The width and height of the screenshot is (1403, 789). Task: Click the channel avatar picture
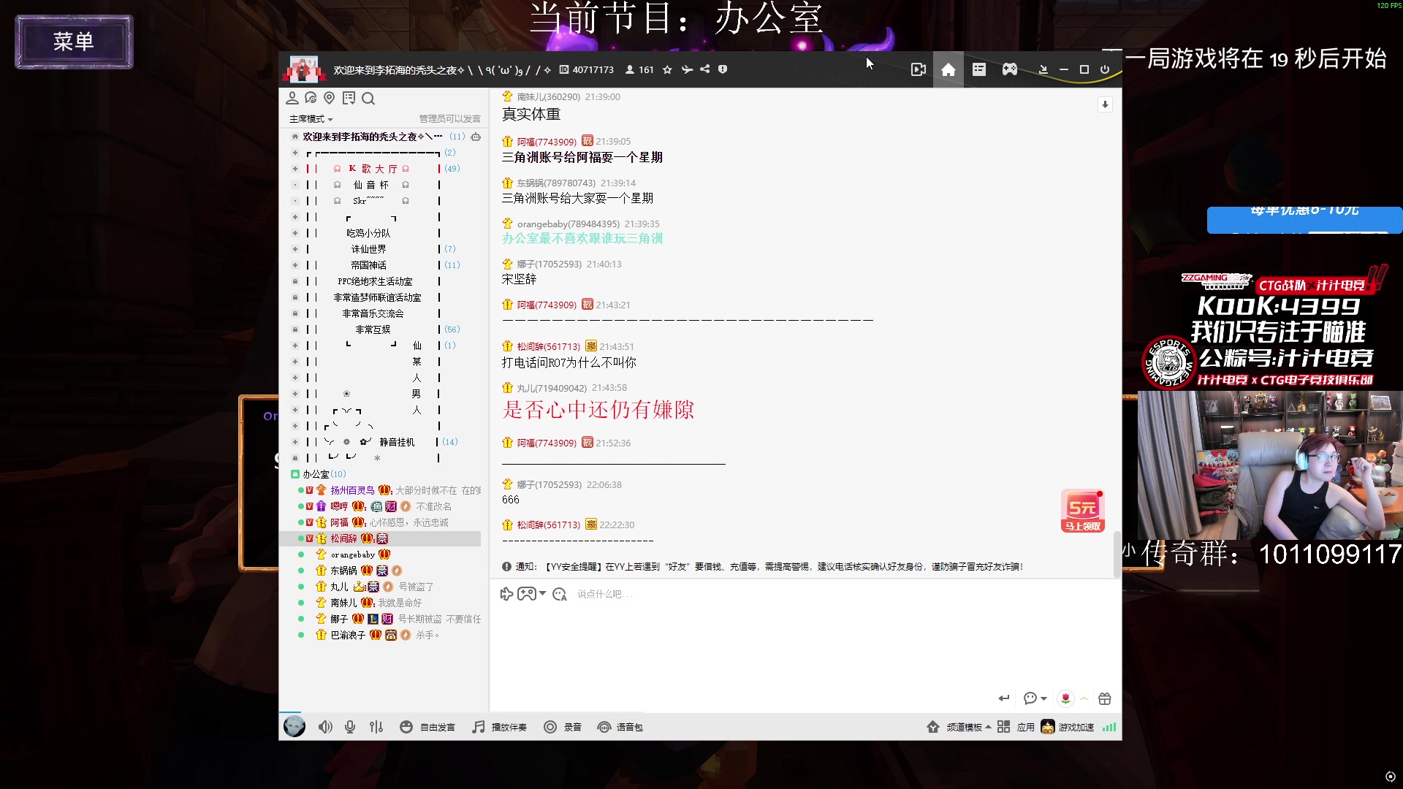pos(303,69)
